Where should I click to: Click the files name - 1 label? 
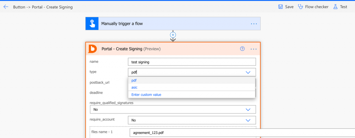[x=102, y=132]
